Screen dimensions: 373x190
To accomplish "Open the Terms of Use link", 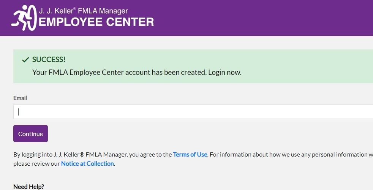I will click(x=190, y=155).
